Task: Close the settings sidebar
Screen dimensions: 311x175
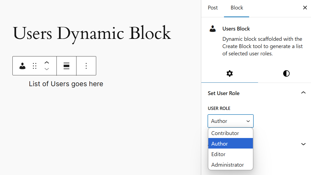Action: [305, 8]
